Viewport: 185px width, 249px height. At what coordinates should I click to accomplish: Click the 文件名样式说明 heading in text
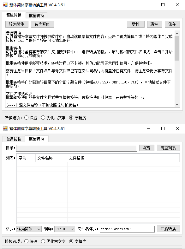(19, 93)
